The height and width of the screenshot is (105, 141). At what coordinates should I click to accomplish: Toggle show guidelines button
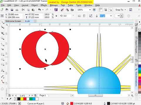111,10
